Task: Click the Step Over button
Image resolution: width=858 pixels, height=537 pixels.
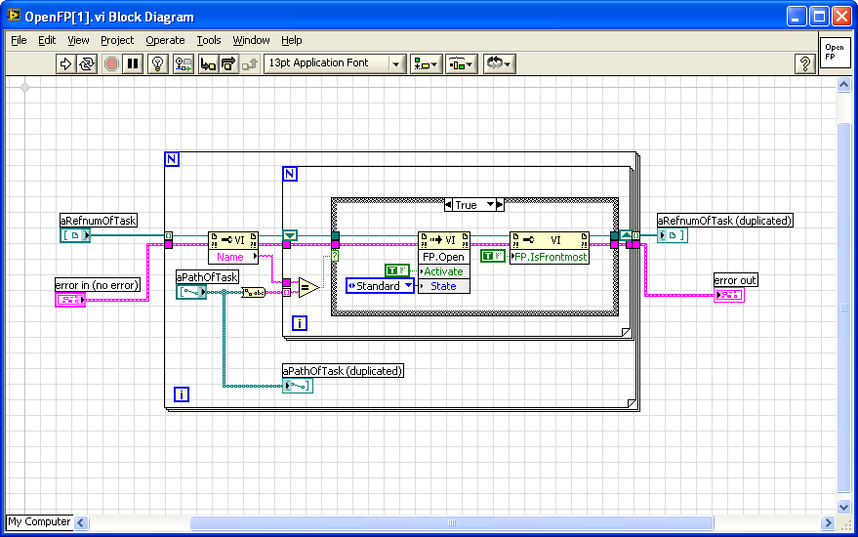Action: pyautogui.click(x=228, y=63)
